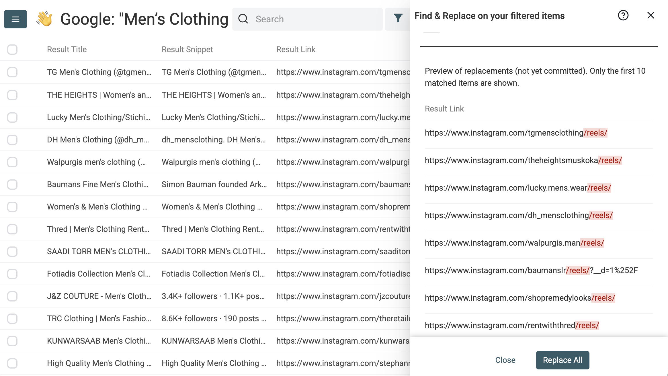Click the Result Snippet column header
This screenshot has width=668, height=376.
[x=187, y=50]
